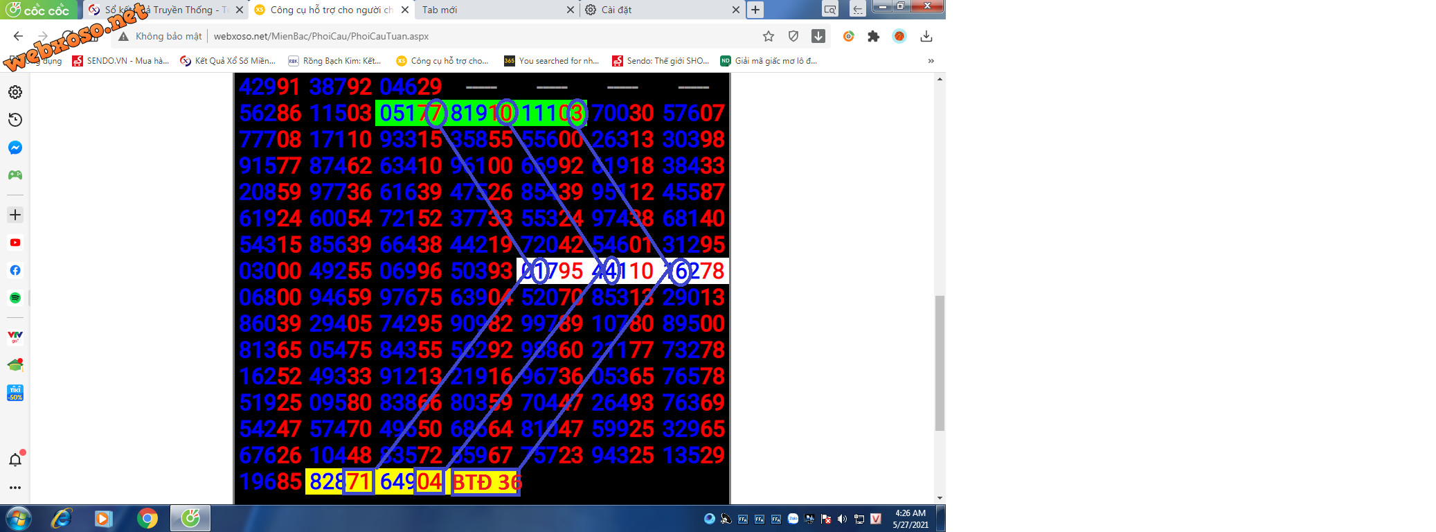Open the Rồng Bạch Kim bookmark
This screenshot has height=532, width=1436.
click(335, 61)
